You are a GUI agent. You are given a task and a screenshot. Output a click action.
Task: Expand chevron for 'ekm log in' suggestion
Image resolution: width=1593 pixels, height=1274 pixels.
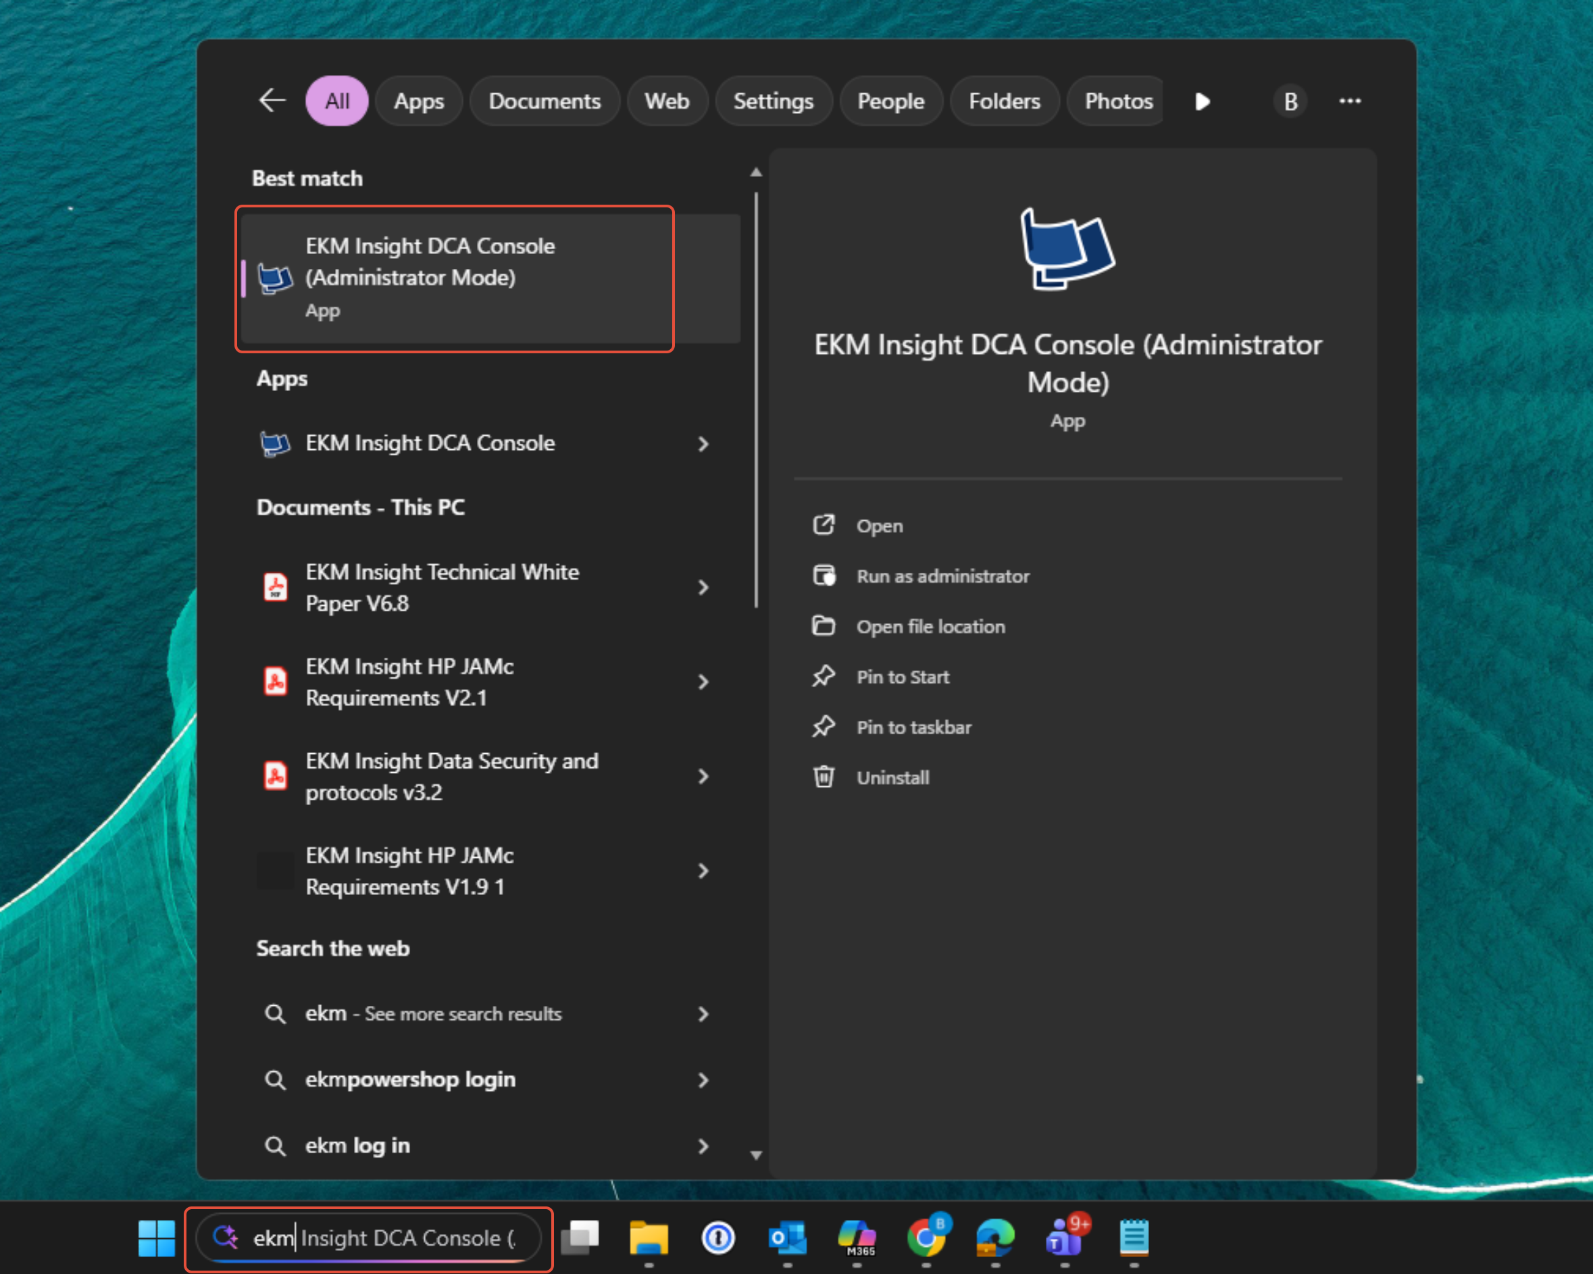pyautogui.click(x=703, y=1146)
